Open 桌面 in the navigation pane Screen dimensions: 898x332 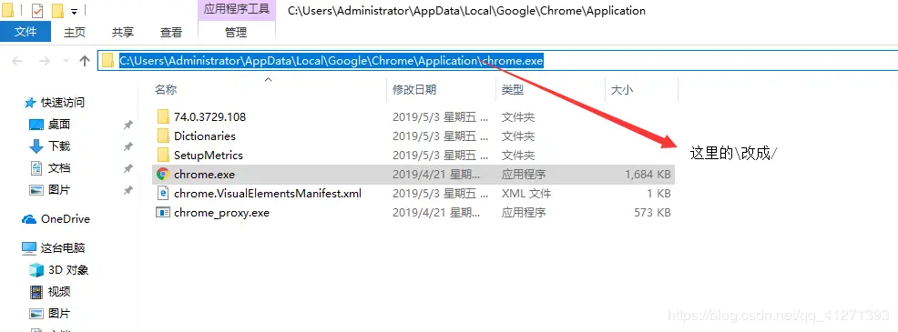point(59,125)
